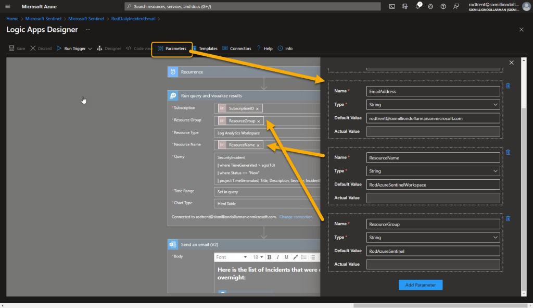Open the Chart Type Html Table field
The image size is (533, 308).
click(x=267, y=204)
